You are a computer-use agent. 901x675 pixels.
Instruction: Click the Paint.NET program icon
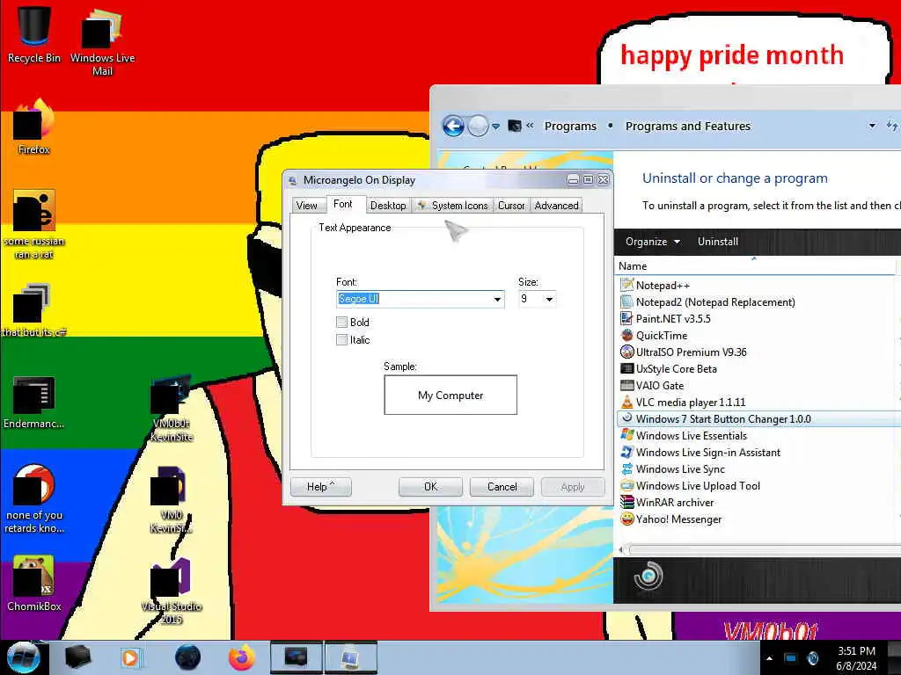point(626,318)
